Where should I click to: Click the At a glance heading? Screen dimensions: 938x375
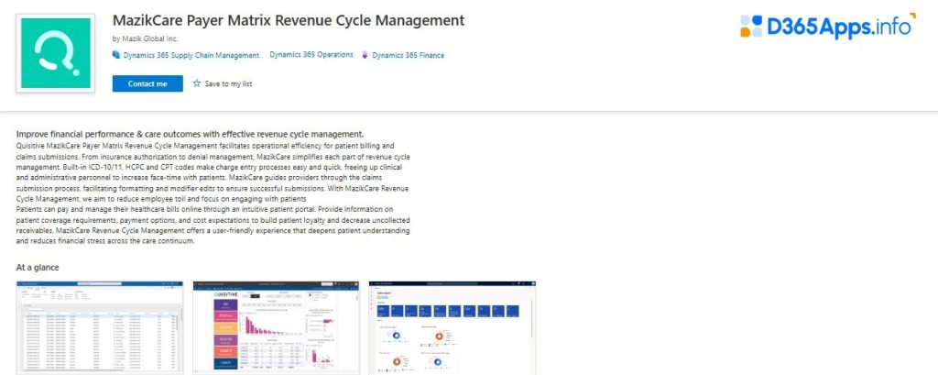pos(38,267)
